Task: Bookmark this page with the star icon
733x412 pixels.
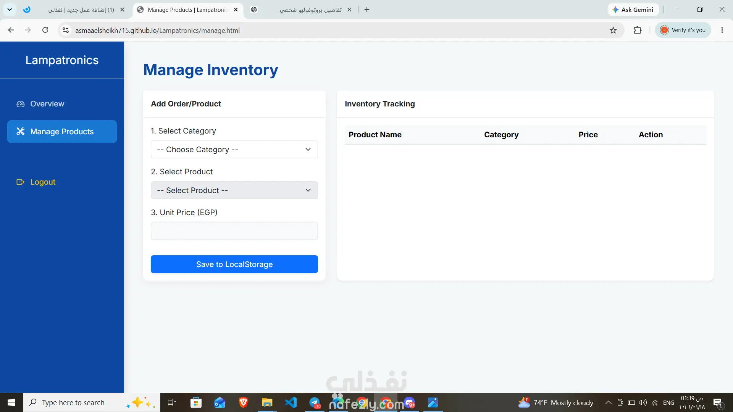Action: [613, 30]
